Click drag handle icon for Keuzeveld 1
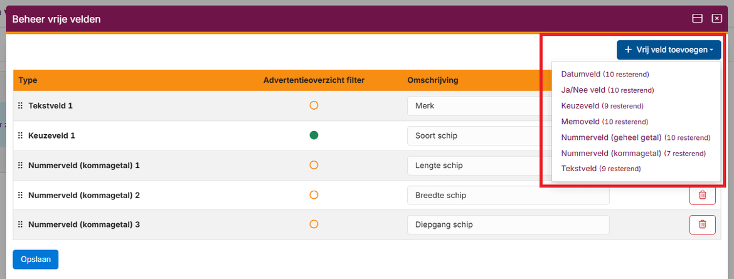This screenshot has height=279, width=734. (20, 135)
